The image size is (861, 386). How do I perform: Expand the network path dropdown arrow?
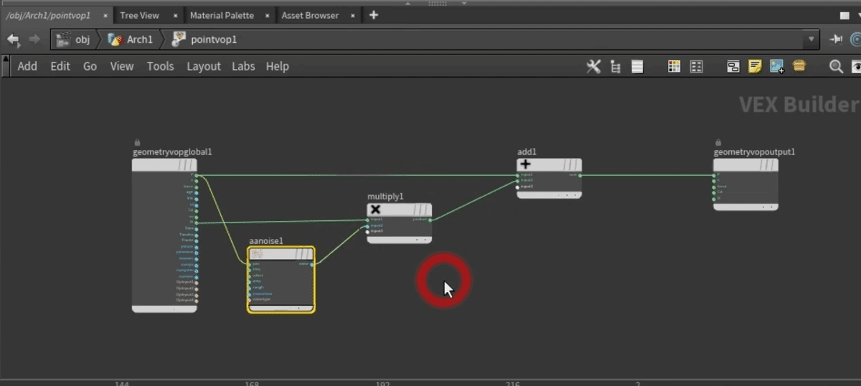[x=811, y=39]
